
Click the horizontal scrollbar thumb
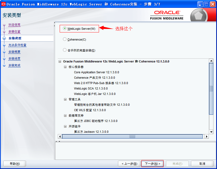pos(132,137)
